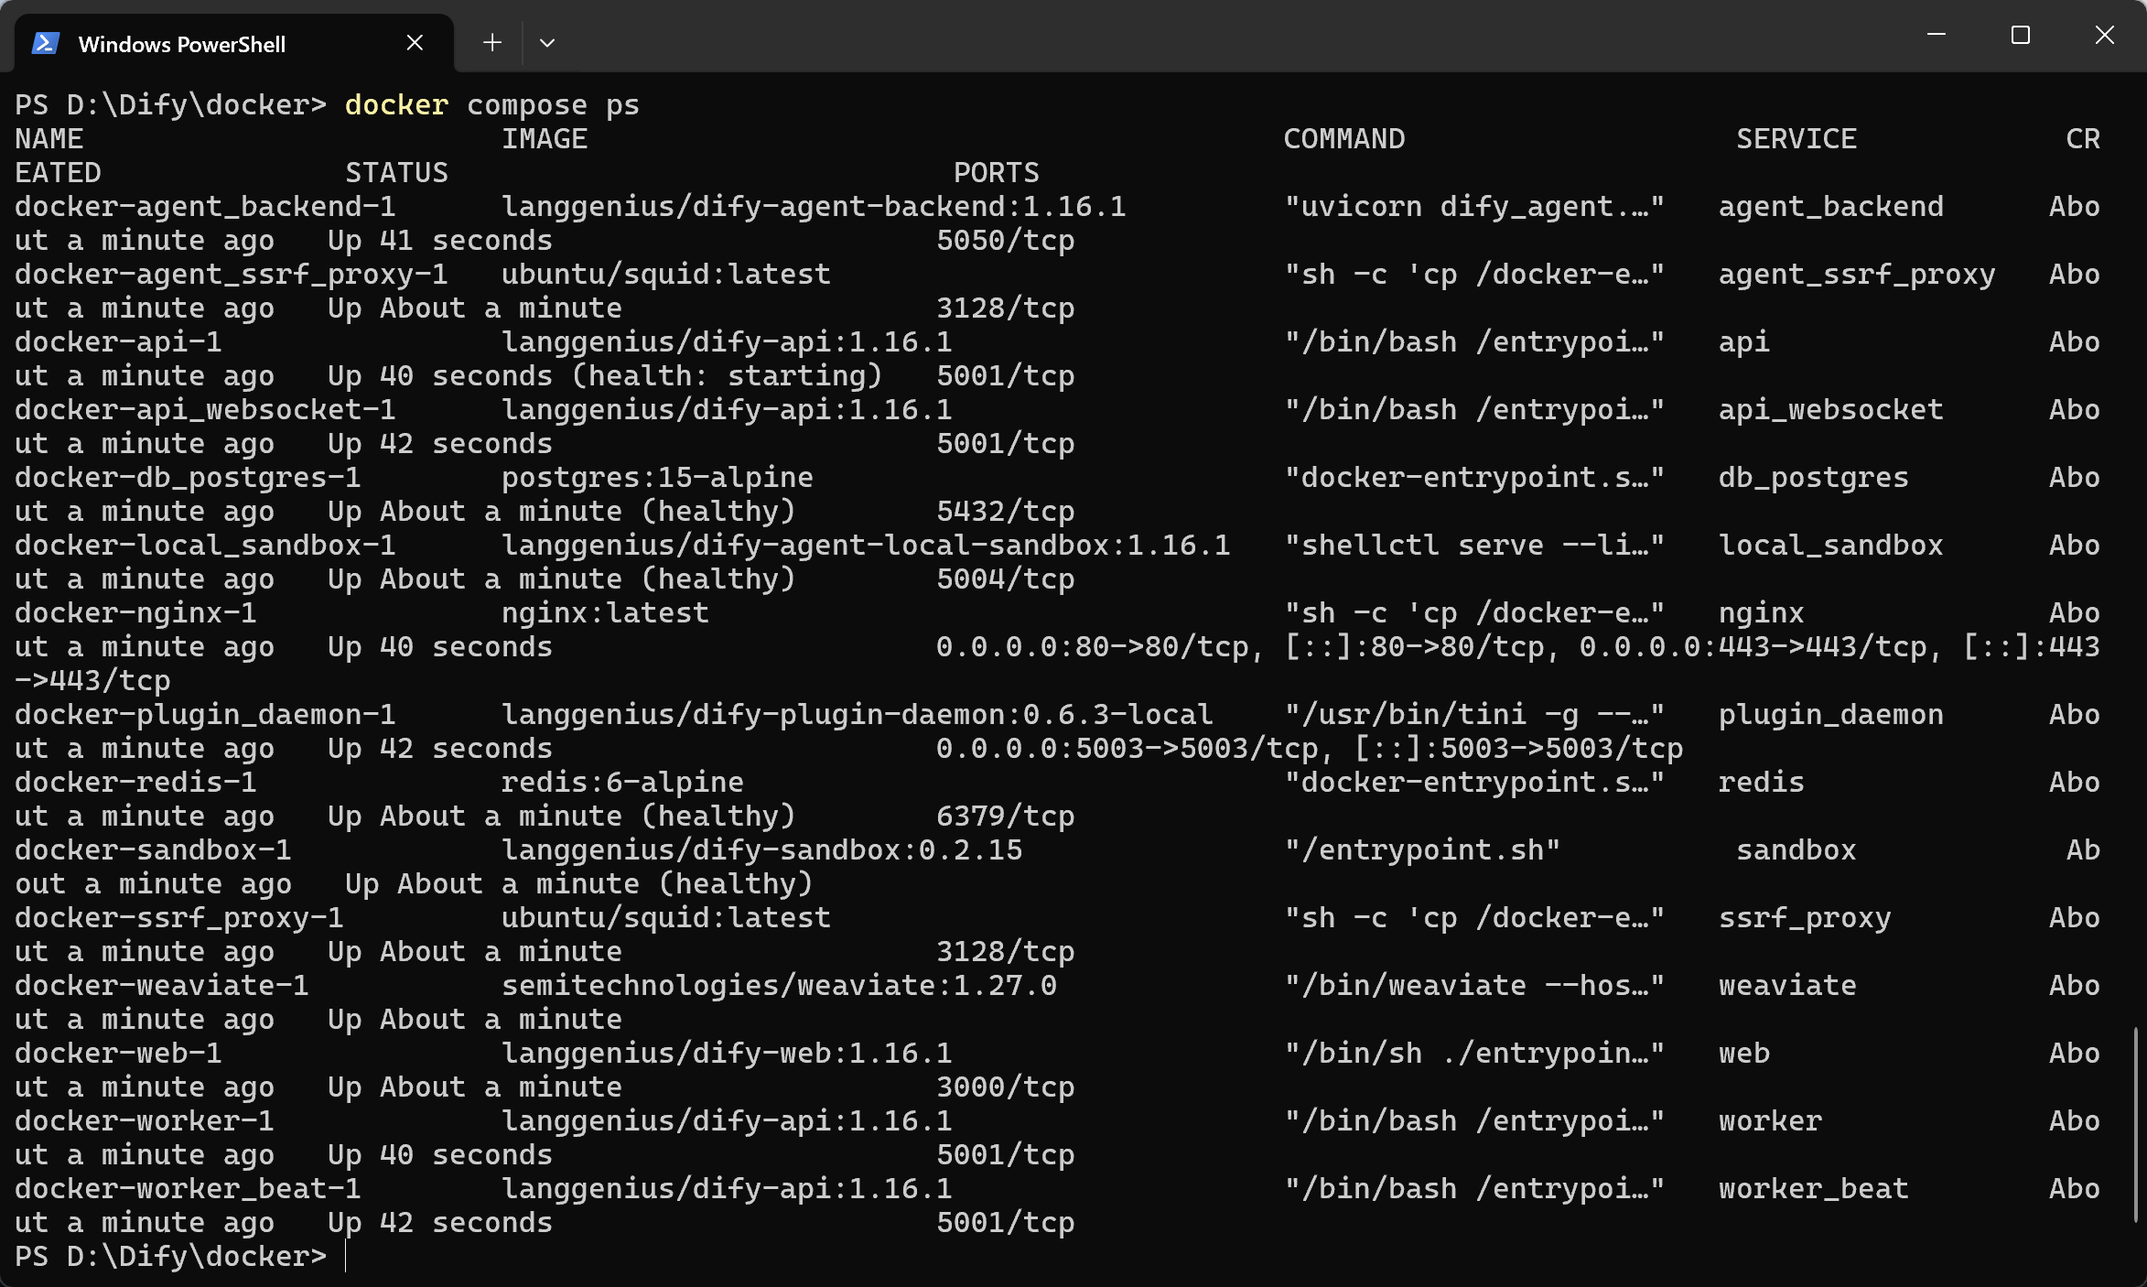Click the terminal vertical scrollbar thumb
2147x1287 pixels.
tap(2137, 1124)
